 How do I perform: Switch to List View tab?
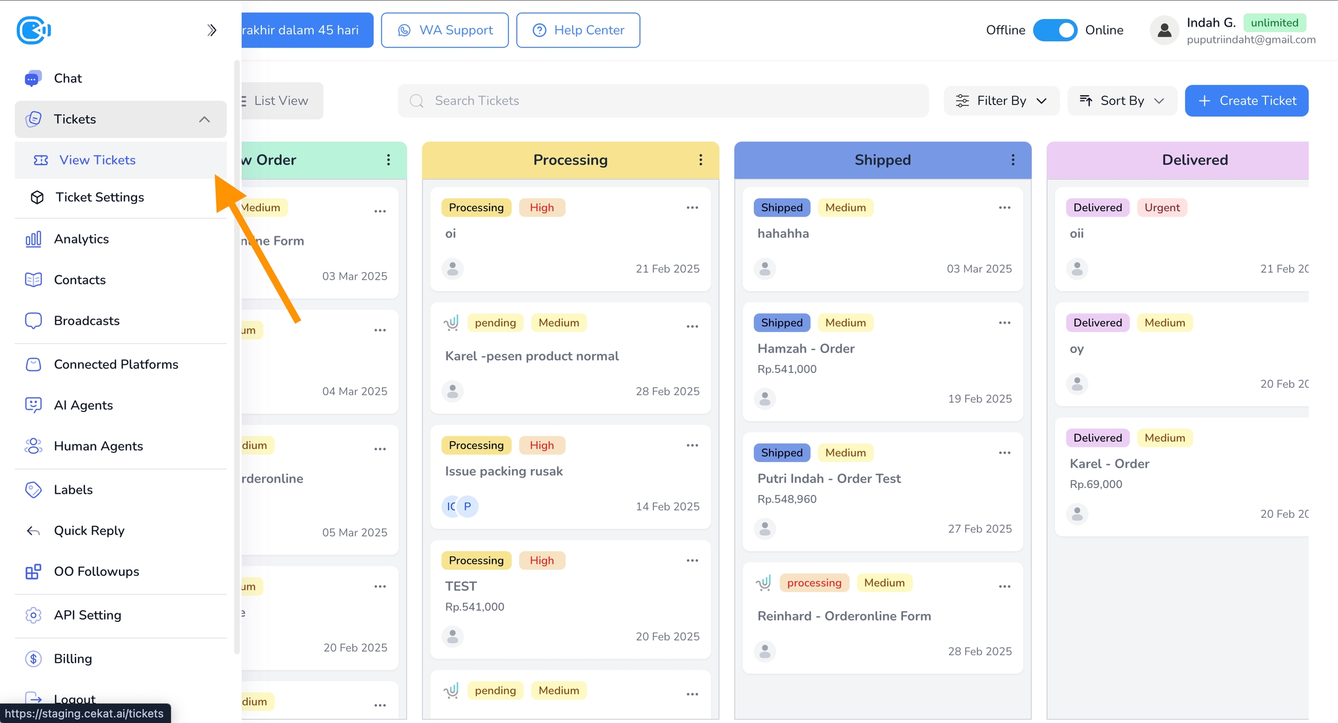pyautogui.click(x=280, y=101)
